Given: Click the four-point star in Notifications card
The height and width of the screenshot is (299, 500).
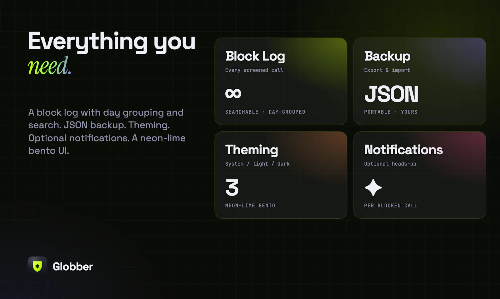Looking at the screenshot, I should 373,187.
